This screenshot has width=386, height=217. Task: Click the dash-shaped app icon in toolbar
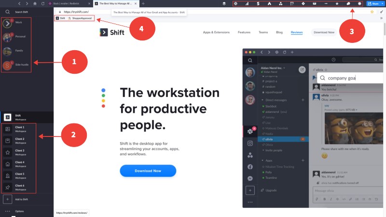[x=326, y=4]
